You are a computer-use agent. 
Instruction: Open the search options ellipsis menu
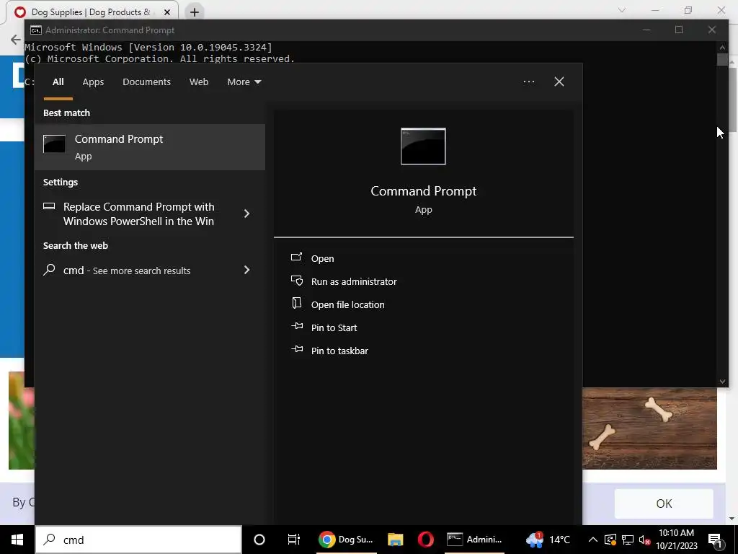[x=529, y=82]
